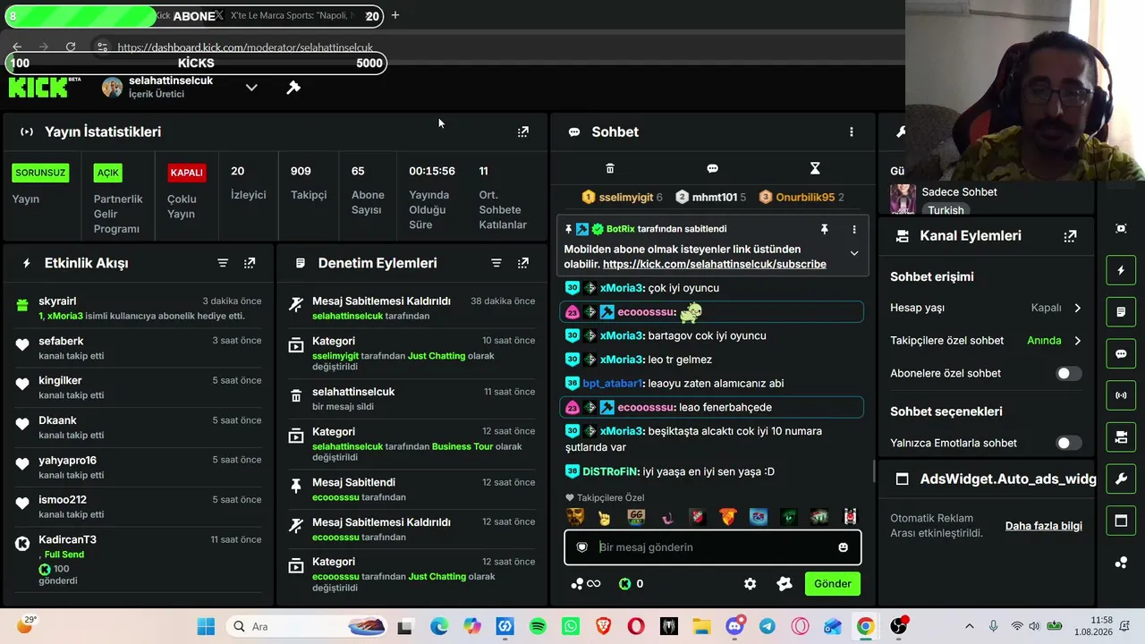
Task: Open Denetim Eylemleri filter icon
Action: coord(496,263)
